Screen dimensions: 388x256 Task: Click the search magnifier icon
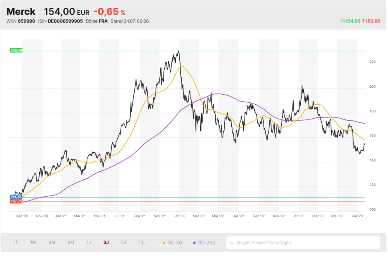coord(232,243)
